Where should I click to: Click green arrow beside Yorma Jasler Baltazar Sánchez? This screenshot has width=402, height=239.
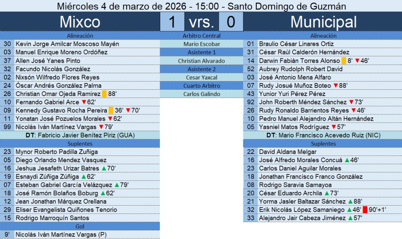click(349, 202)
